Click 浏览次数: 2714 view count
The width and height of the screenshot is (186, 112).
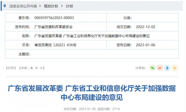[x=108, y=109]
